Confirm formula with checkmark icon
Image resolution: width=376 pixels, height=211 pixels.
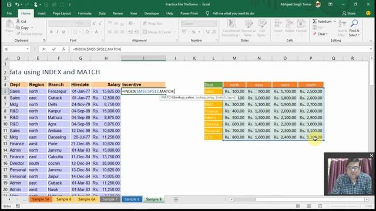coord(53,49)
